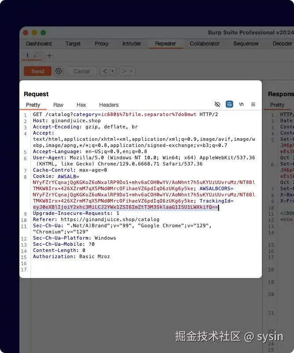
Task: Click the Request panel heading
Action: 36,94
